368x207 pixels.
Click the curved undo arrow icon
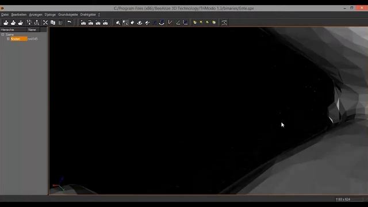[69, 22]
